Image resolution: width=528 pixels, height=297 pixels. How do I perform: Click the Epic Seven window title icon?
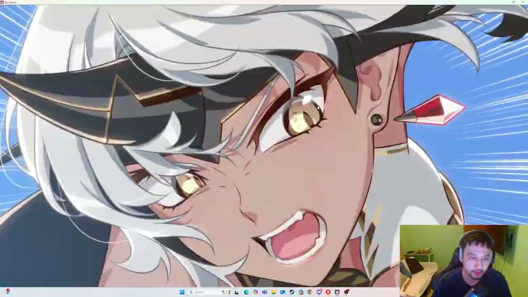pos(2,2)
